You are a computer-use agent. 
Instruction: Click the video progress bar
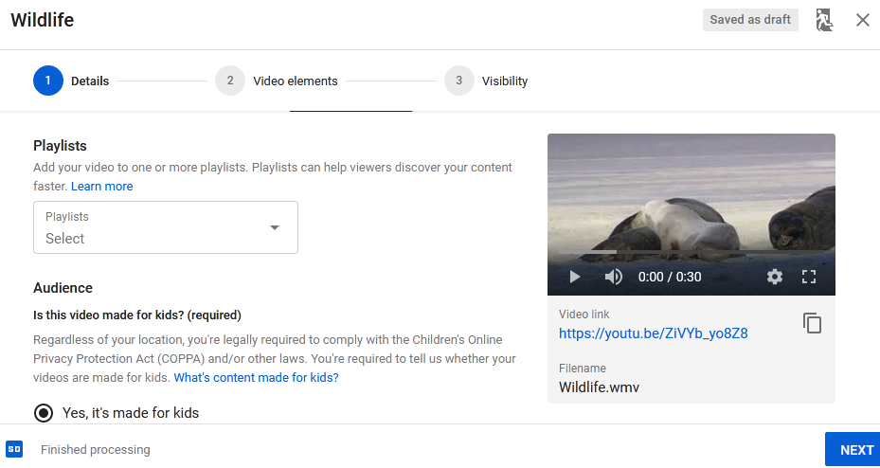click(x=691, y=253)
